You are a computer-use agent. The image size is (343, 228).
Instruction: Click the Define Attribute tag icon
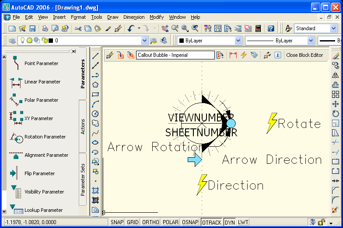[x=254, y=55]
